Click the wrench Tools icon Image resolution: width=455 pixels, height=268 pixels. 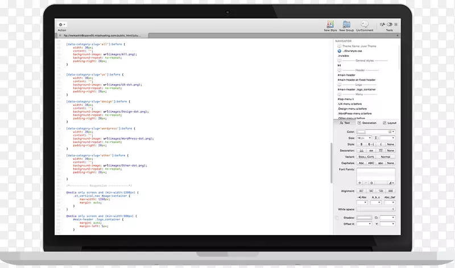(x=382, y=24)
